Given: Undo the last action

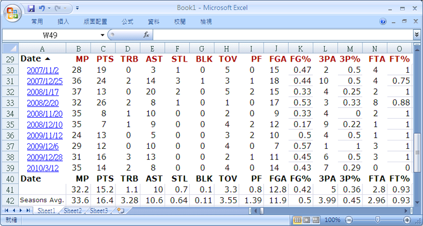Looking at the screenshot, I should point(42,8).
